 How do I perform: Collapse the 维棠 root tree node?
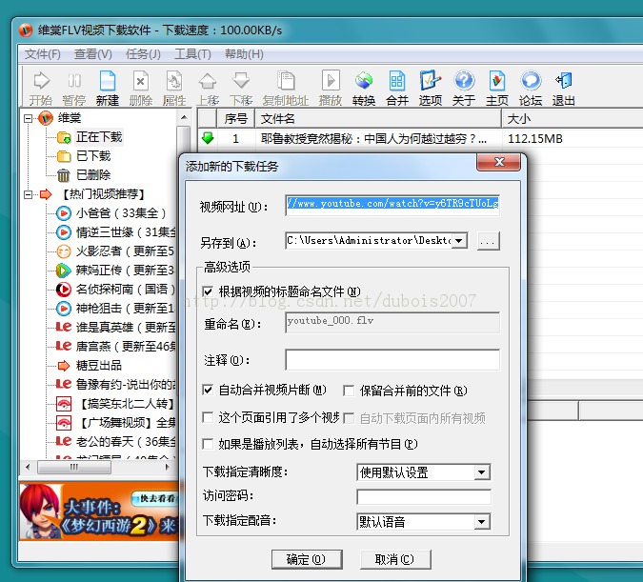28,118
